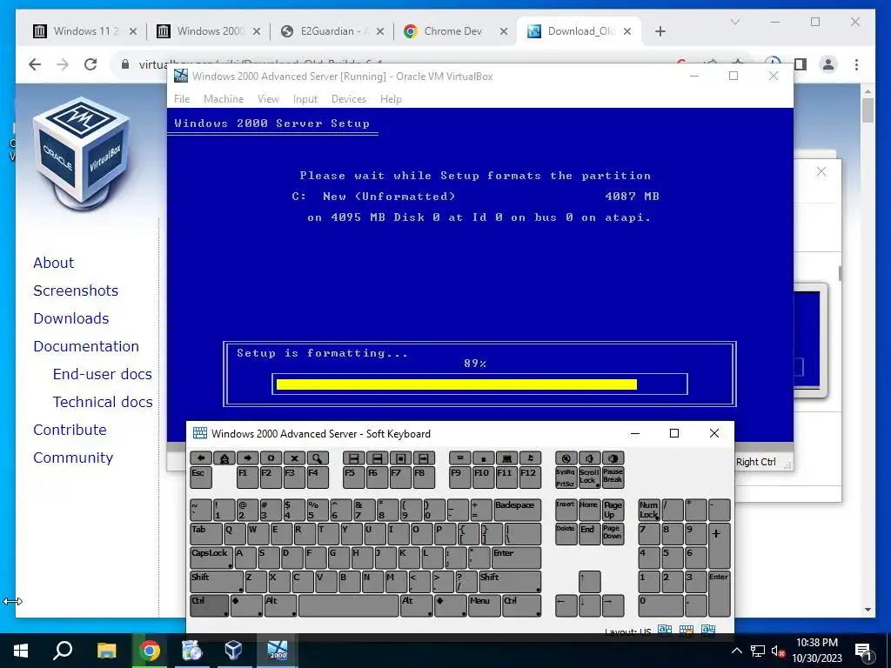Image resolution: width=891 pixels, height=668 pixels.
Task: Open a new Chrome tab
Action: pyautogui.click(x=660, y=31)
